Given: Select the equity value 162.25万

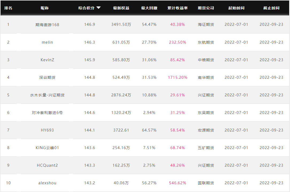Looking at the screenshot, I should pos(121,165).
